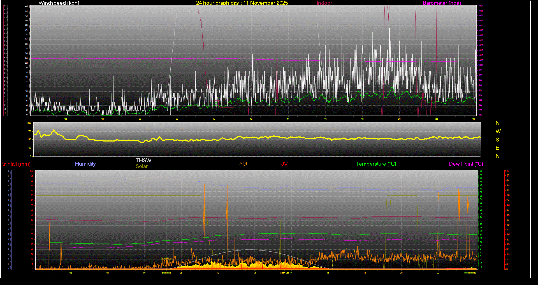Select the blue Humidity legend label
The height and width of the screenshot is (285, 538).
click(x=85, y=164)
